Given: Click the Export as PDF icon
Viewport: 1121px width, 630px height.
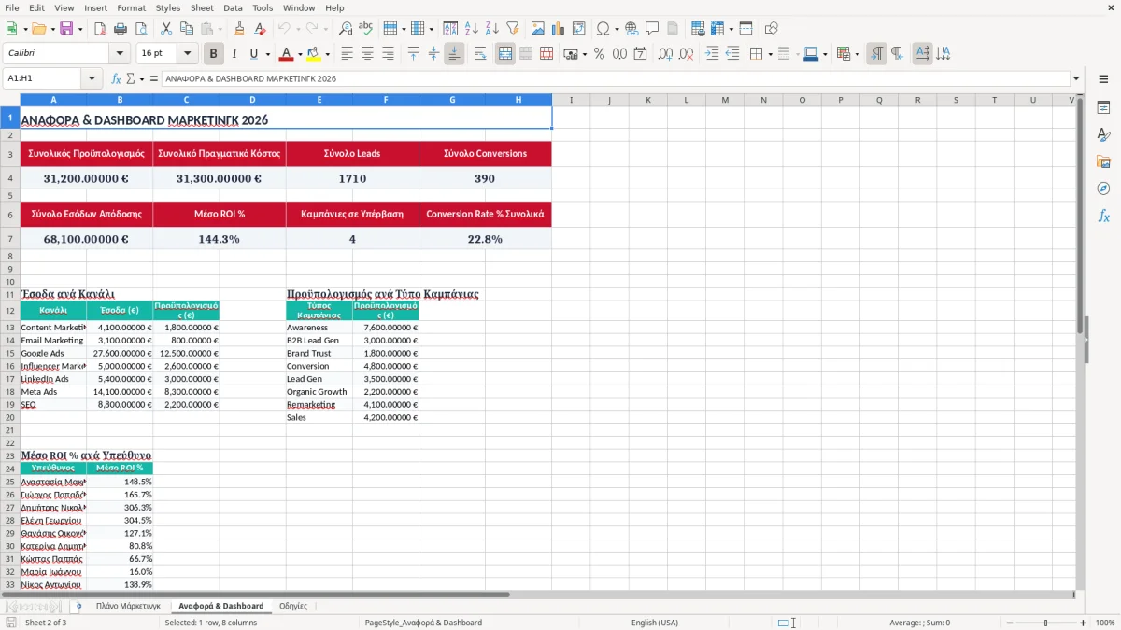Looking at the screenshot, I should [100, 29].
